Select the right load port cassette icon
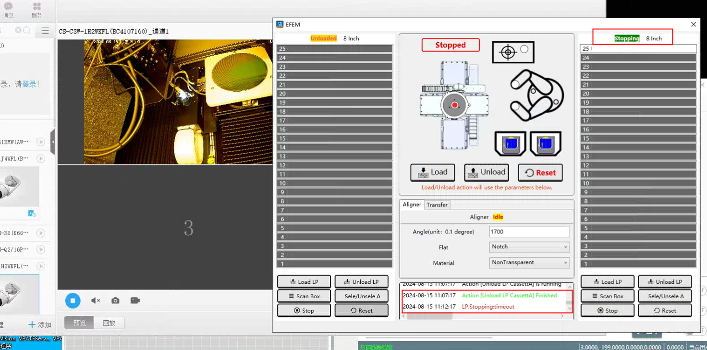Image resolution: width=707 pixels, height=350 pixels. pyautogui.click(x=546, y=144)
